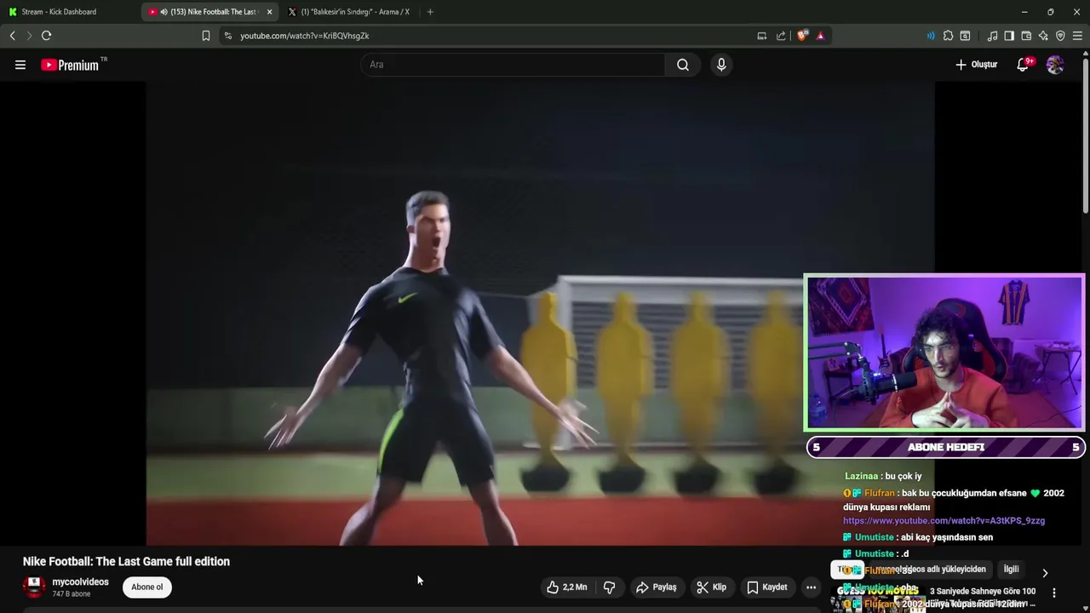Open the YouTube hamburger guide menu
The height and width of the screenshot is (613, 1090).
tap(20, 65)
